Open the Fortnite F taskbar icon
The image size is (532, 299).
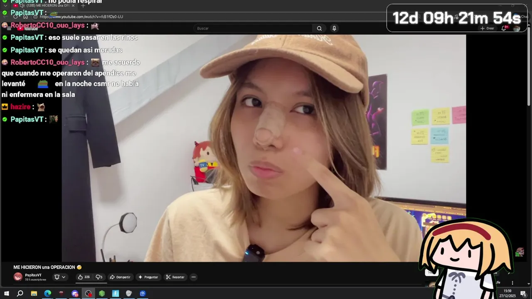[x=116, y=294]
